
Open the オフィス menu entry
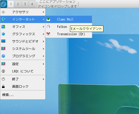23,27
